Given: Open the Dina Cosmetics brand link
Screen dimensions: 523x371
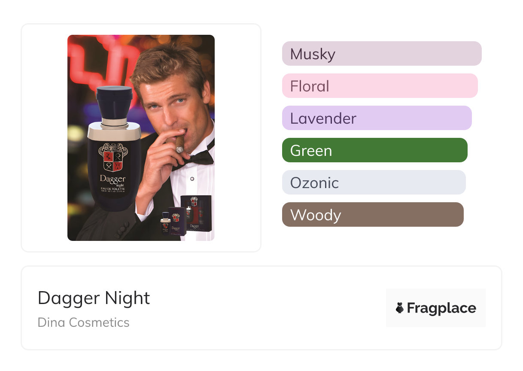Looking at the screenshot, I should [83, 322].
